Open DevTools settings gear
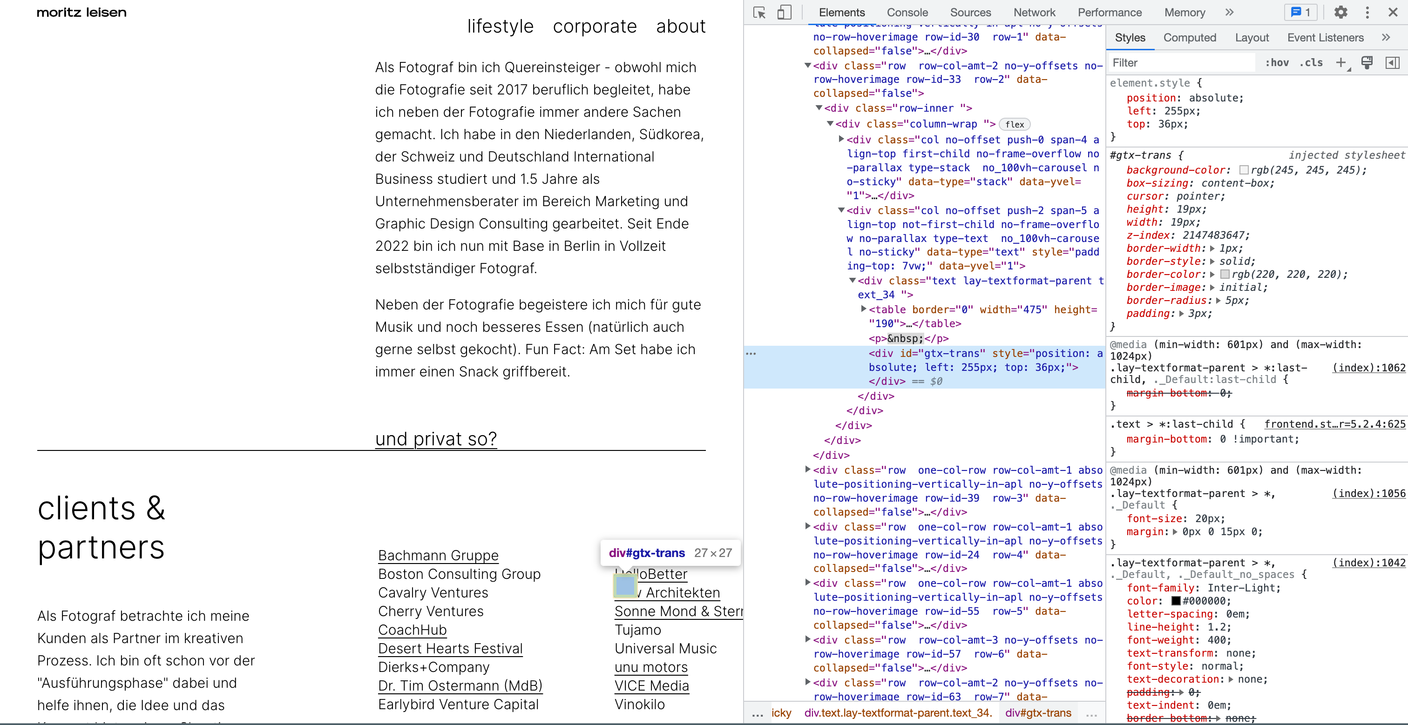Screen dimensions: 1408x725 tap(1341, 13)
